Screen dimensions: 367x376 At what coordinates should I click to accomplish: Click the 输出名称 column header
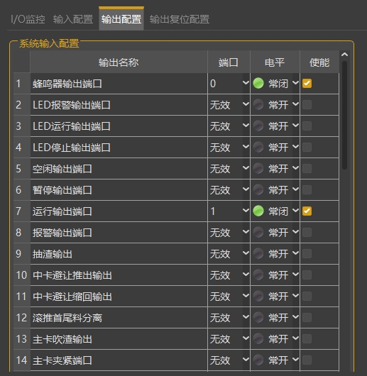click(119, 62)
